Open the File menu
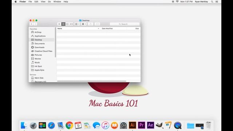The width and height of the screenshot is (233, 131). [x=30, y=1]
